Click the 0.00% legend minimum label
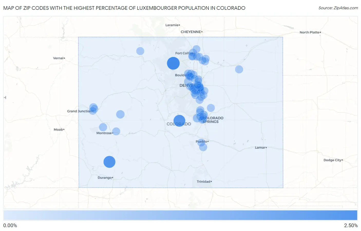The image size is (361, 231). (x=10, y=226)
